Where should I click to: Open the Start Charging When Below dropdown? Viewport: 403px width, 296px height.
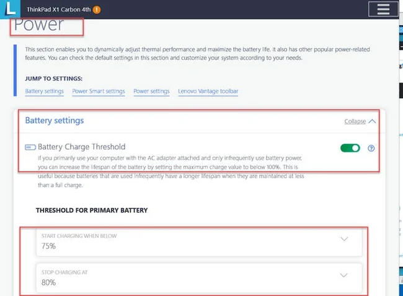(x=199, y=242)
